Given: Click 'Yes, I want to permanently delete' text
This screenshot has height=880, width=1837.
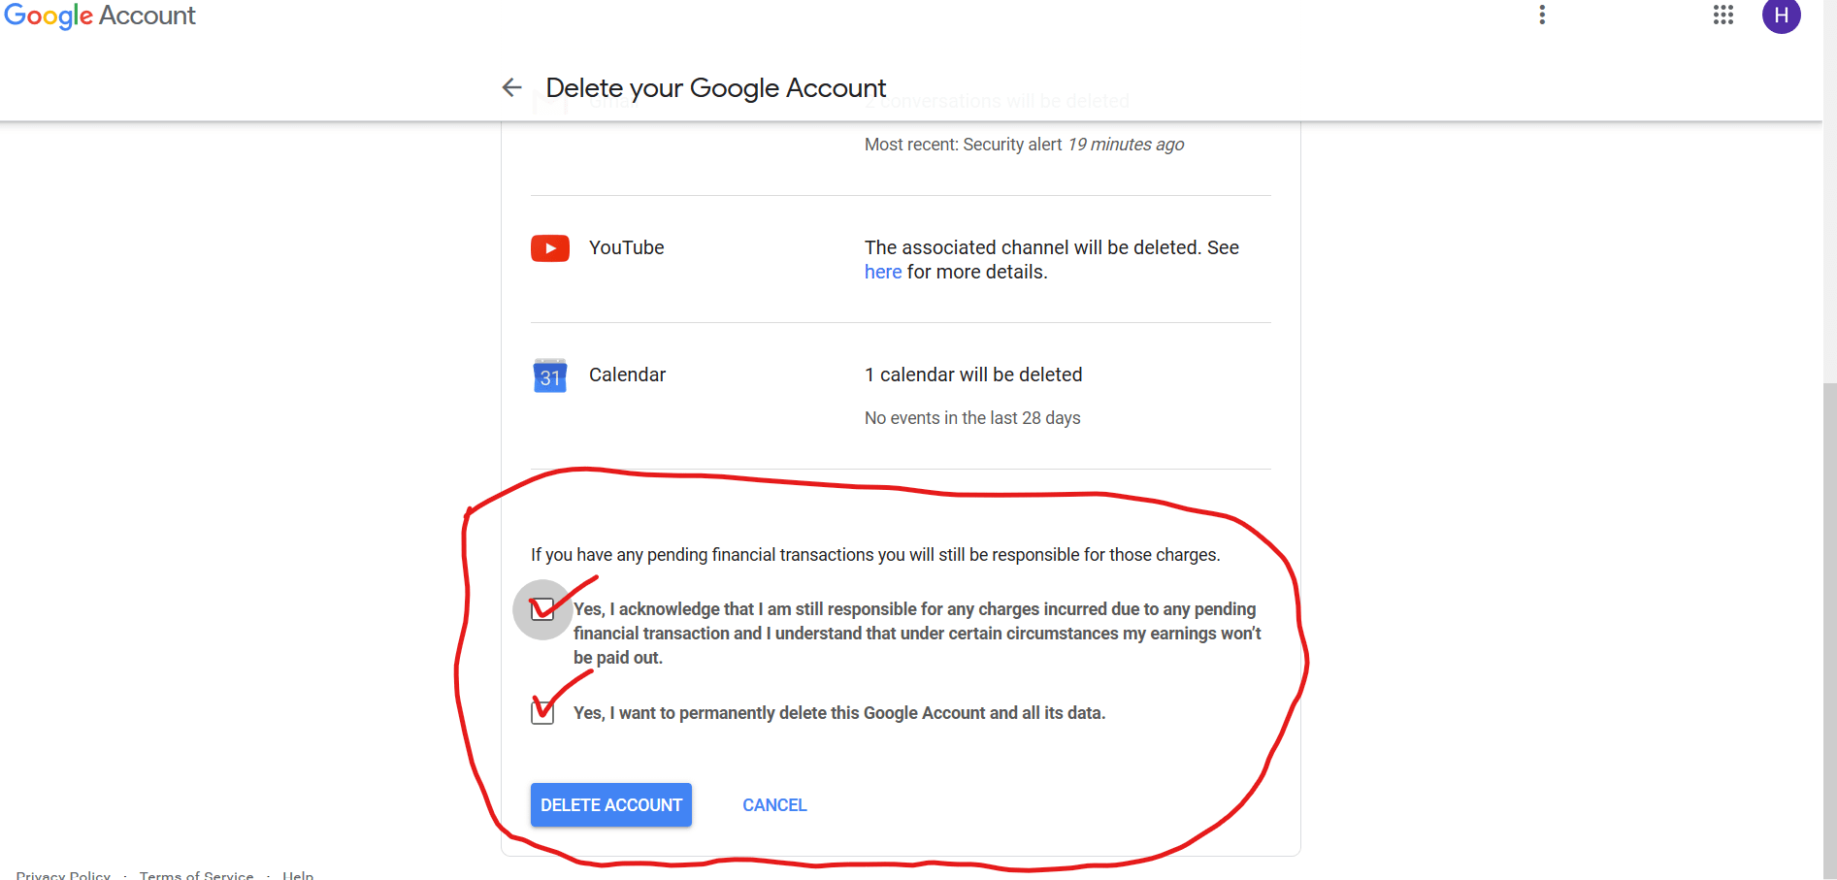Looking at the screenshot, I should click(x=839, y=713).
